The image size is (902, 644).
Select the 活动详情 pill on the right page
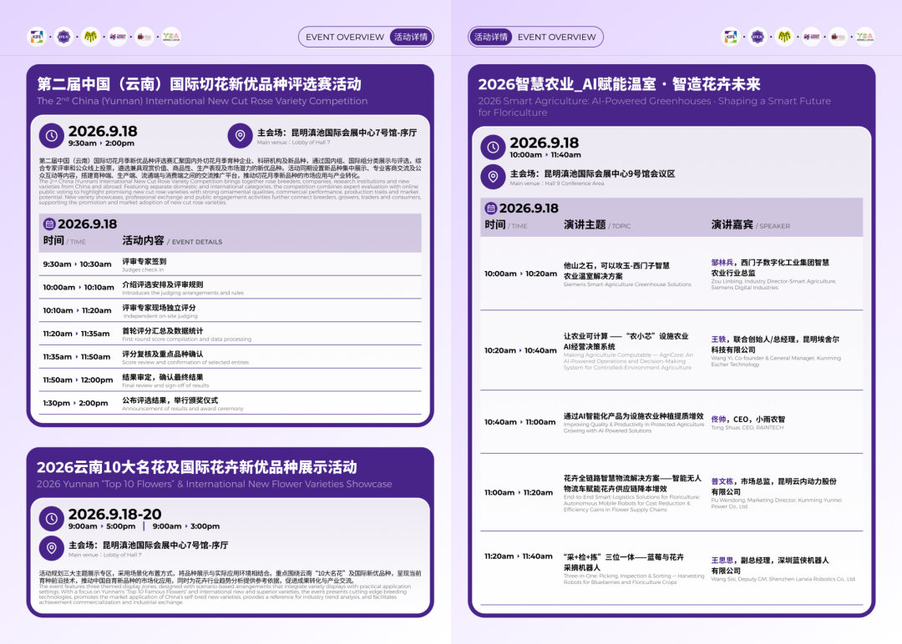491,37
